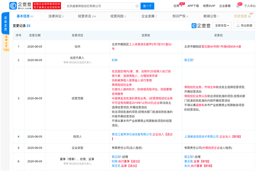Switch to 经营状况 tab

87,16
